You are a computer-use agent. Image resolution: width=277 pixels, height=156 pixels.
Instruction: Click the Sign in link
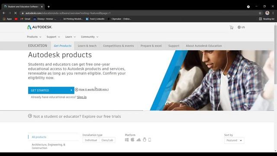82,97
